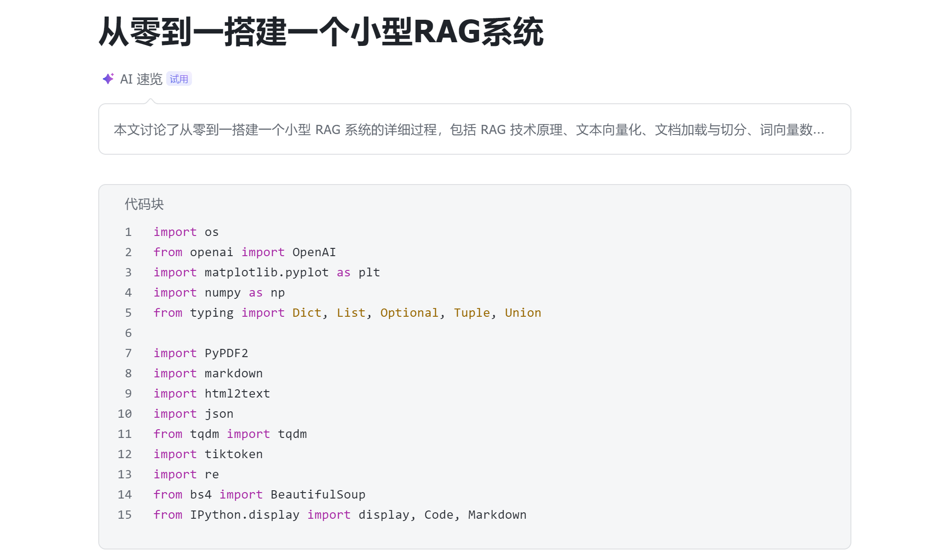Image resolution: width=940 pixels, height=555 pixels.
Task: Click line 'import re'
Action: [x=186, y=475]
